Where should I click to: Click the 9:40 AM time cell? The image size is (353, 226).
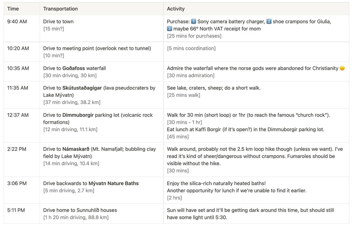tap(17, 22)
